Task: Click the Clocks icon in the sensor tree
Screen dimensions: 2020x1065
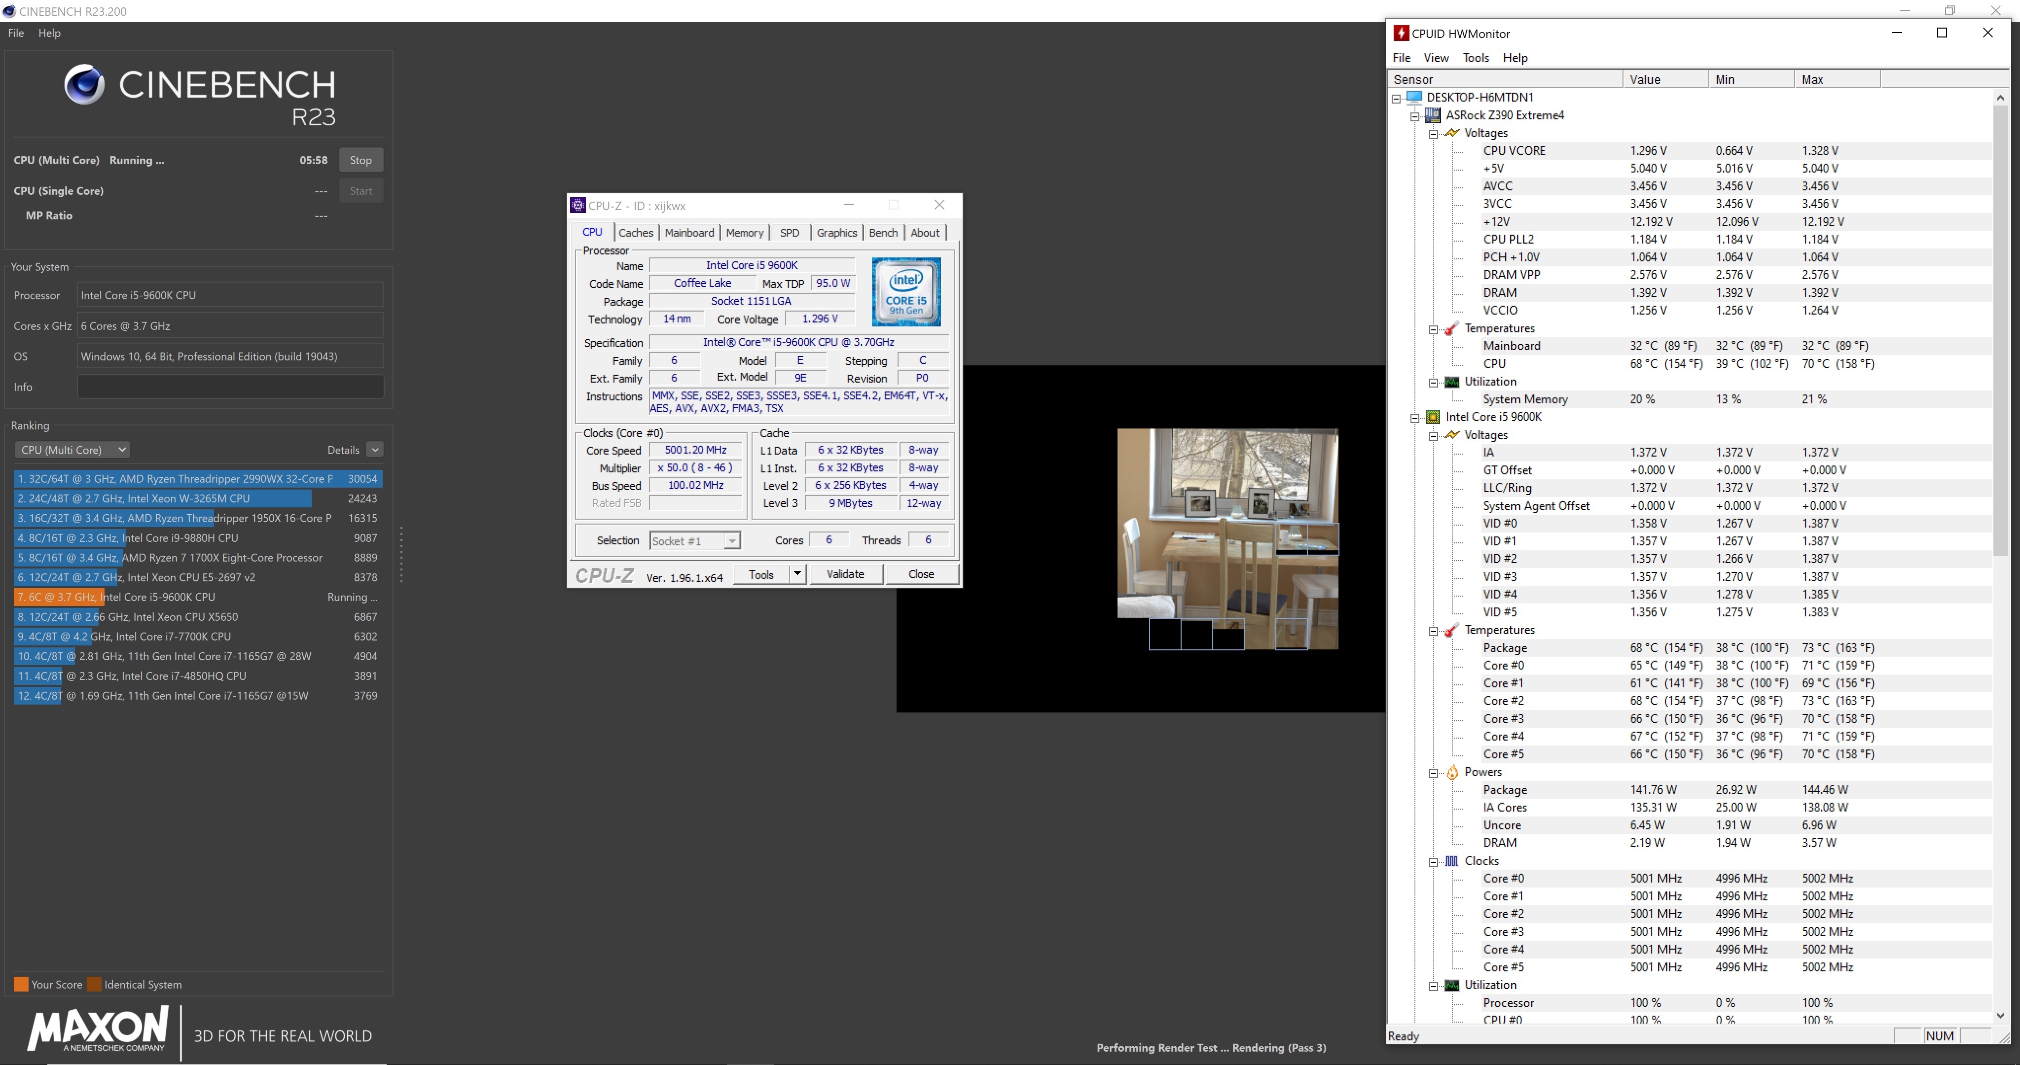Action: pos(1451,861)
